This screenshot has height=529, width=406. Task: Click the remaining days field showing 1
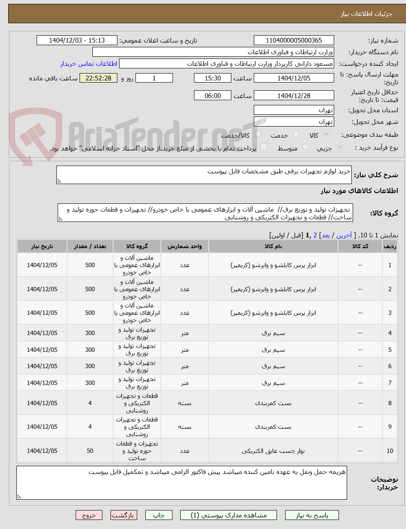pos(154,78)
